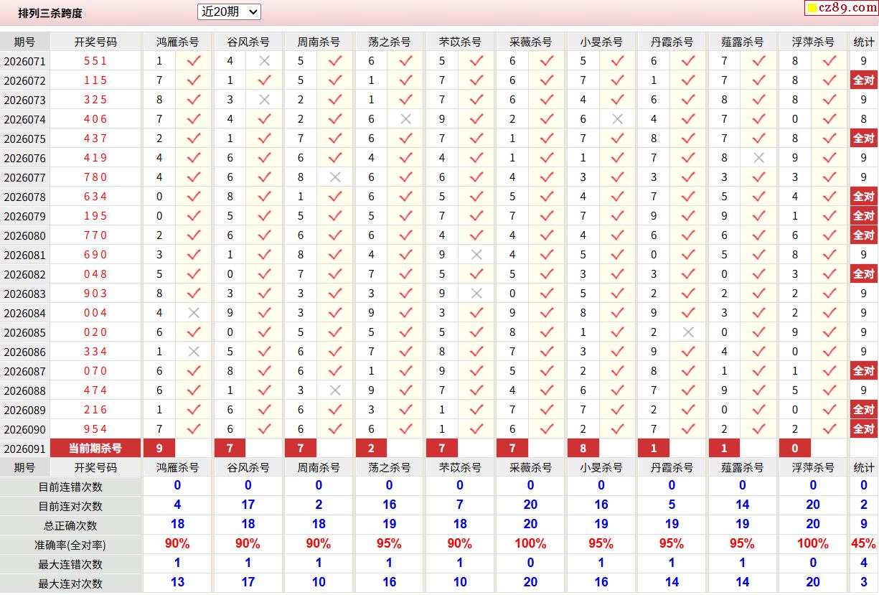Click the 谷风 cross mark in row 2026071

264,61
